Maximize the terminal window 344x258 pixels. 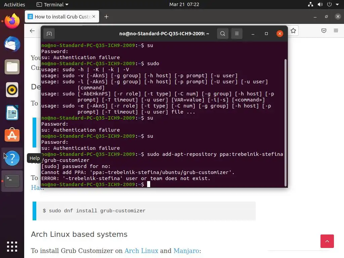266,34
